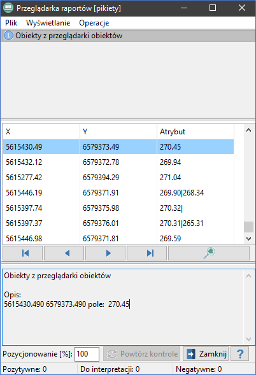Viewport: 256px width, 375px height.
Task: Click description panel scroll up arrow
Action: (x=248, y=276)
